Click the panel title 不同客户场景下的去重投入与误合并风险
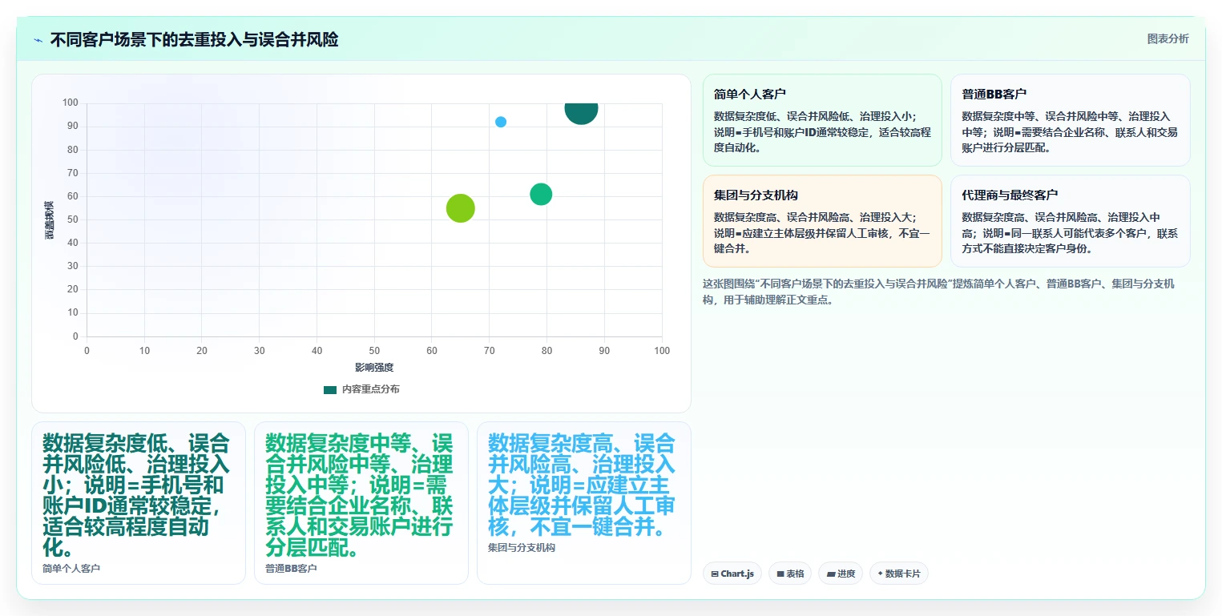 pos(194,39)
